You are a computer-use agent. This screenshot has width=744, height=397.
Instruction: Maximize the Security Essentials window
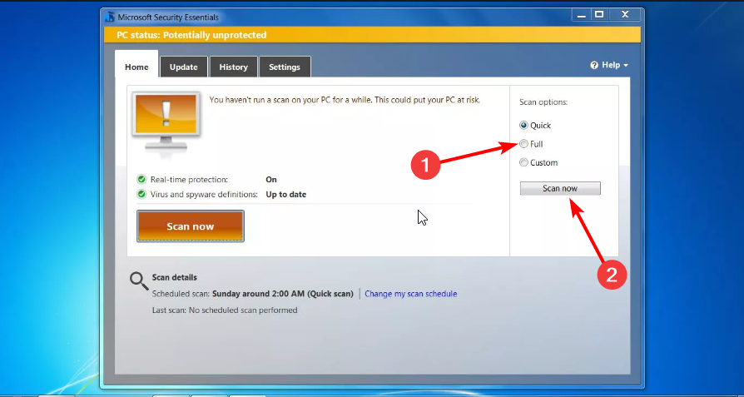point(599,15)
